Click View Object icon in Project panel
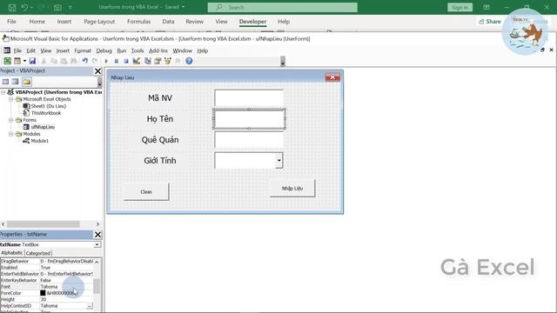The height and width of the screenshot is (313, 557). tap(15, 82)
